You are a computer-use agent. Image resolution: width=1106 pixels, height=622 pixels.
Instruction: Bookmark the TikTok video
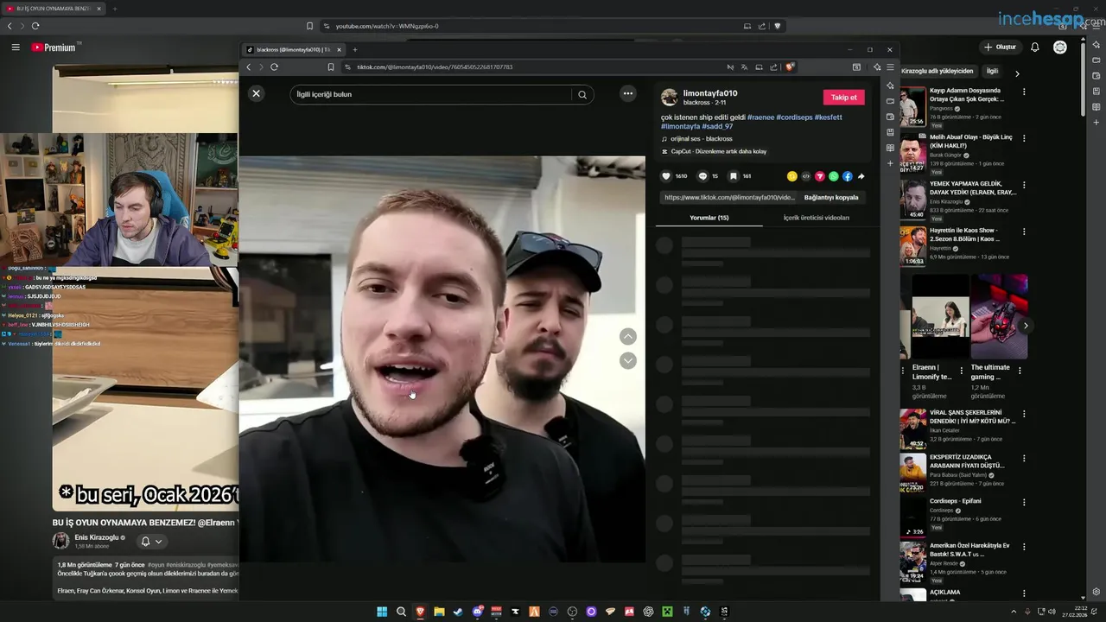pos(734,176)
